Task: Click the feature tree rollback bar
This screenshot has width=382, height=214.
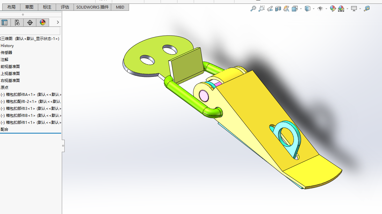Action: 31,133
